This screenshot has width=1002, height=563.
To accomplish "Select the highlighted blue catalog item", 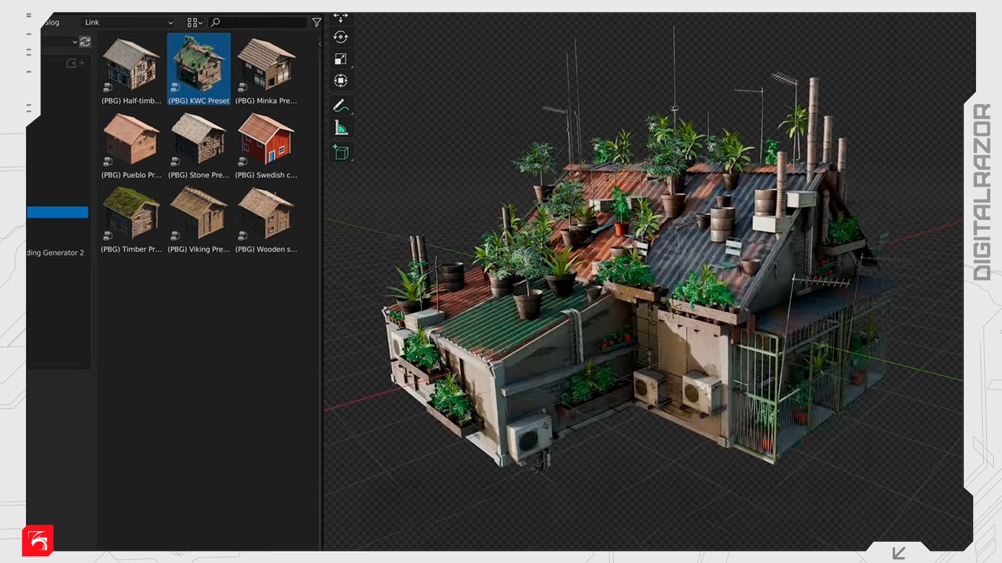I will point(57,212).
